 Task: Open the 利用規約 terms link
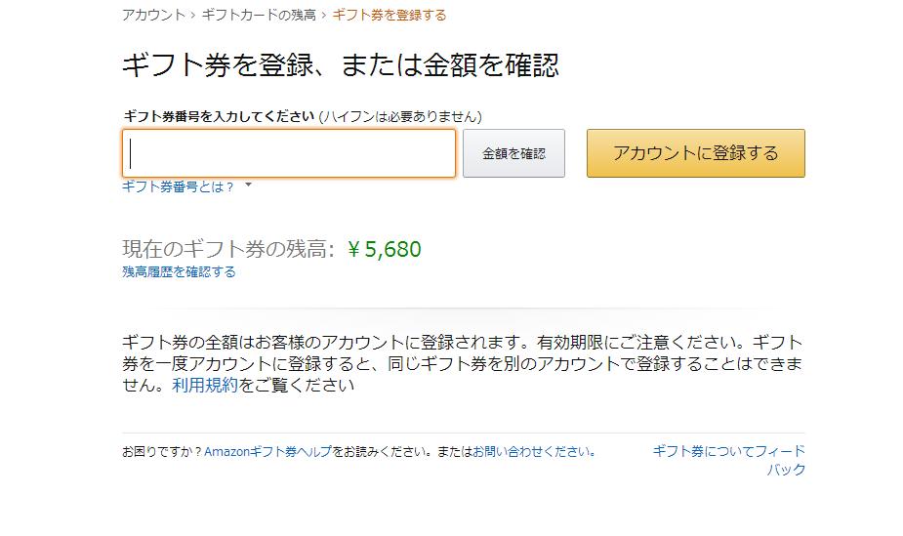tap(204, 385)
